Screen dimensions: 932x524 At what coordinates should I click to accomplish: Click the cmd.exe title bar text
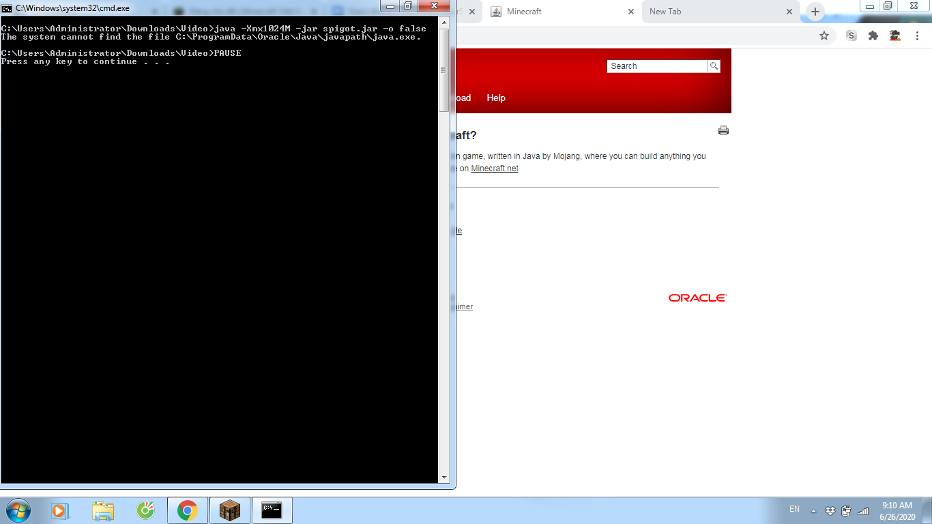[x=72, y=8]
